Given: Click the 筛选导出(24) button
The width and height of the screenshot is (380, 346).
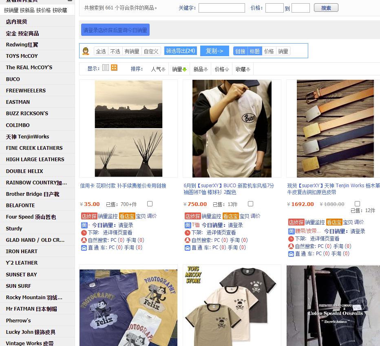Looking at the screenshot, I should 180,51.
